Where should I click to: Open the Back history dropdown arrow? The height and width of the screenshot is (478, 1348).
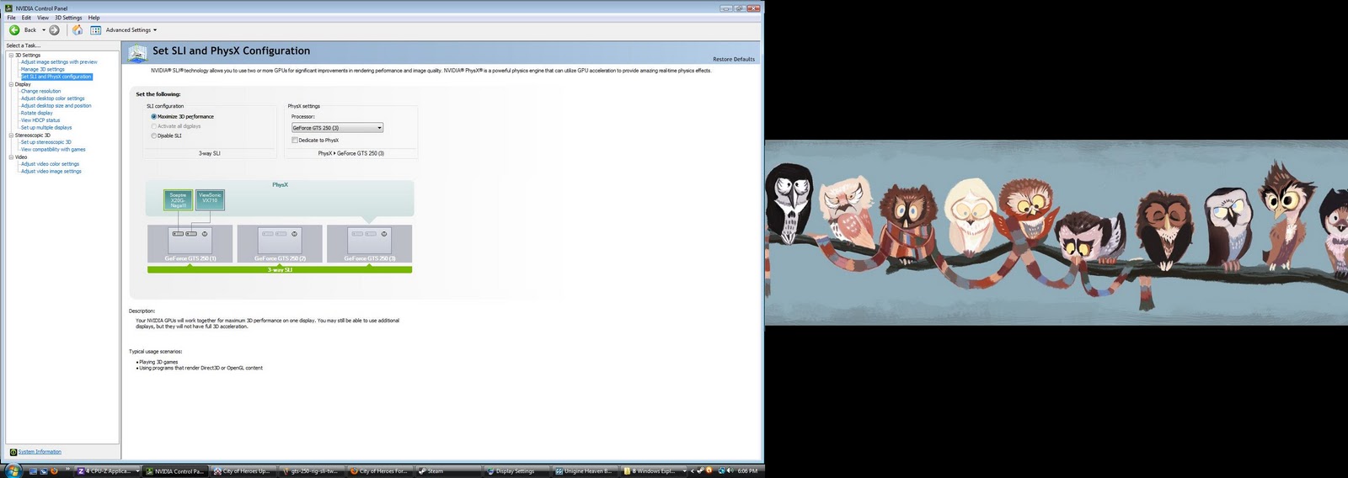[44, 30]
